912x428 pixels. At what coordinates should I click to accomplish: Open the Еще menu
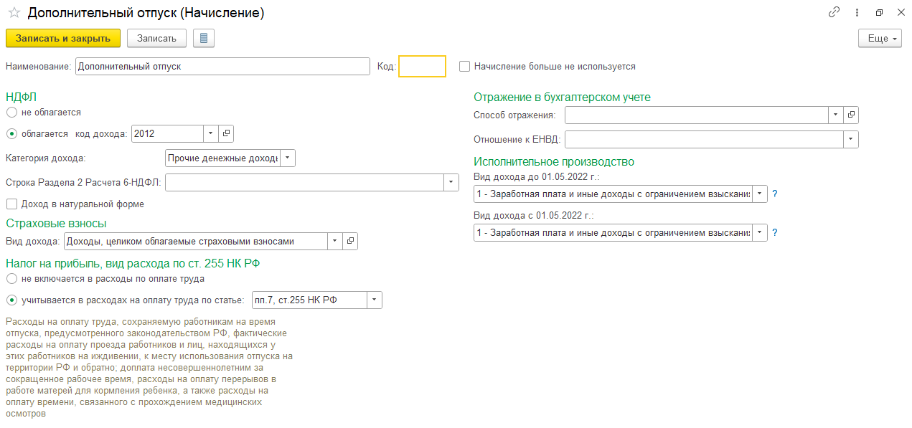pos(879,39)
